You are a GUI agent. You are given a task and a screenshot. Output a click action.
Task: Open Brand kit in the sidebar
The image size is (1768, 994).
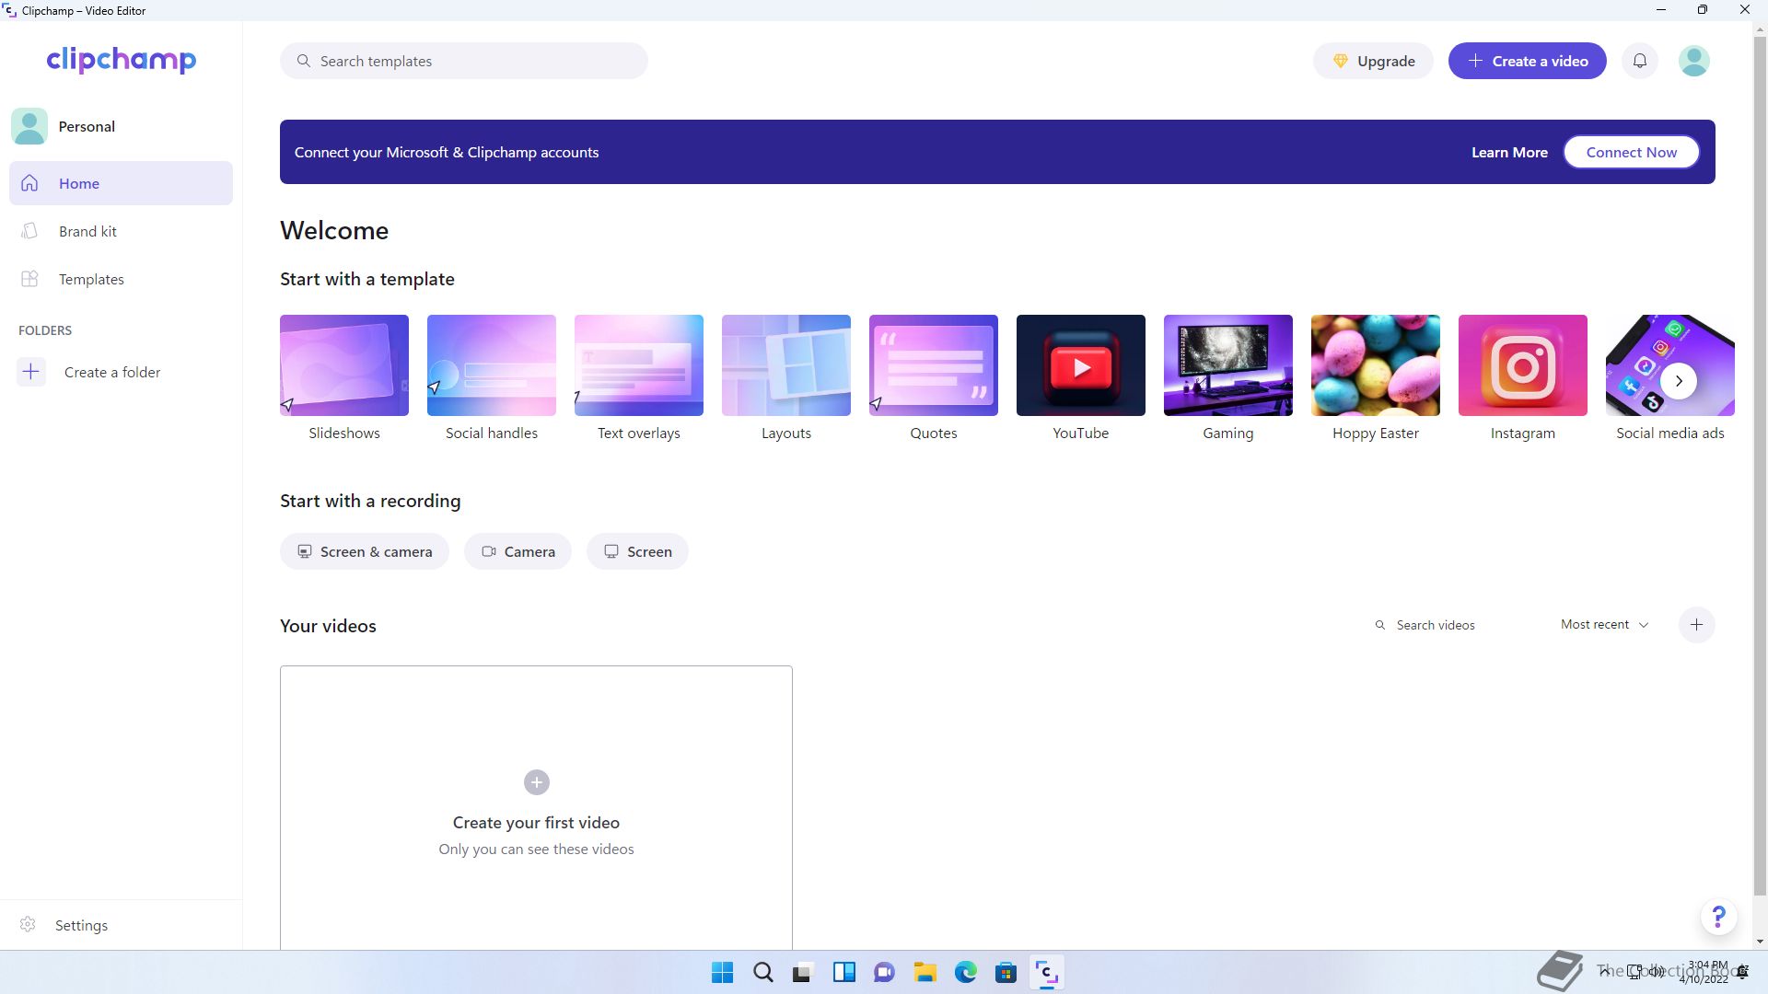point(121,231)
